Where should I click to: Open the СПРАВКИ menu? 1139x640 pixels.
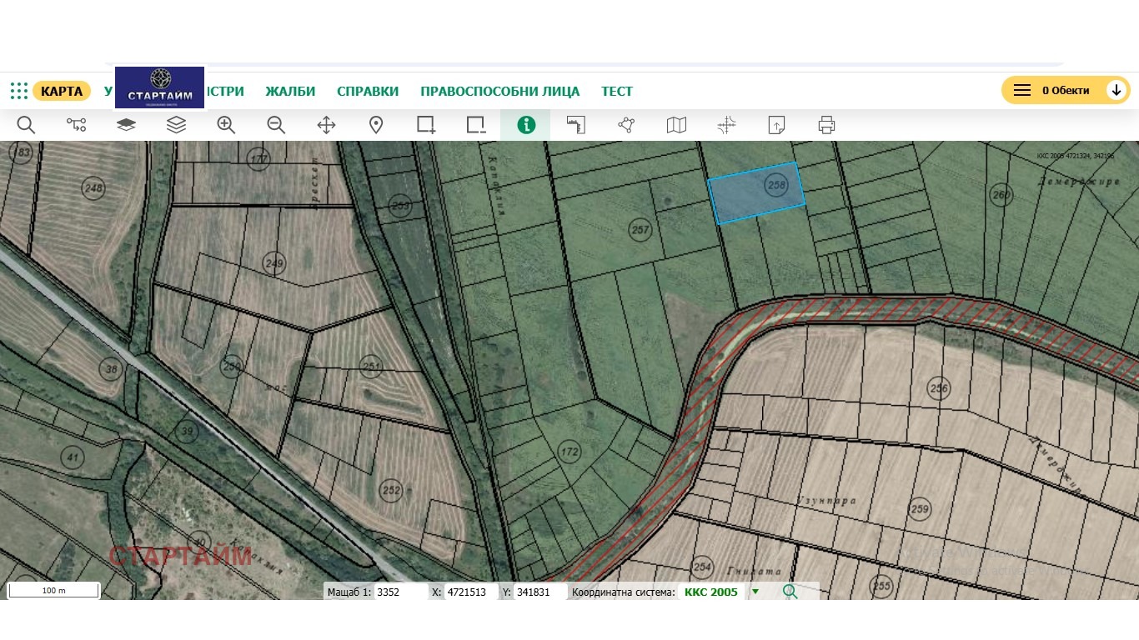coord(368,91)
